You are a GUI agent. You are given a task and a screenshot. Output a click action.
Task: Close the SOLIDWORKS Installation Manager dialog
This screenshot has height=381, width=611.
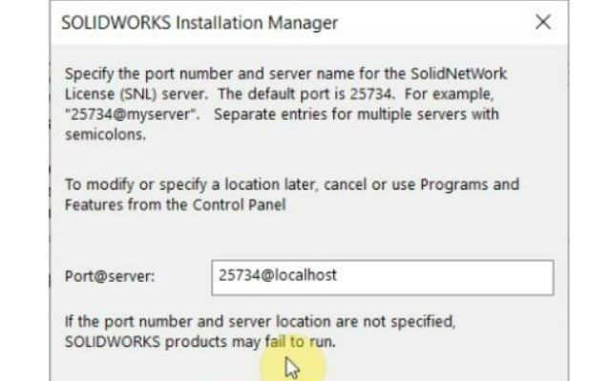(543, 22)
